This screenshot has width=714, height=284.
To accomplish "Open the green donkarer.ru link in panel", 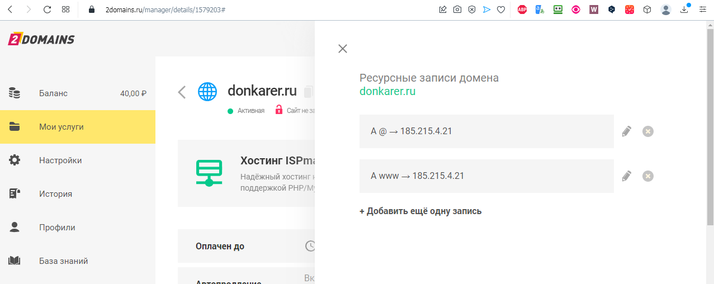I will pos(387,91).
